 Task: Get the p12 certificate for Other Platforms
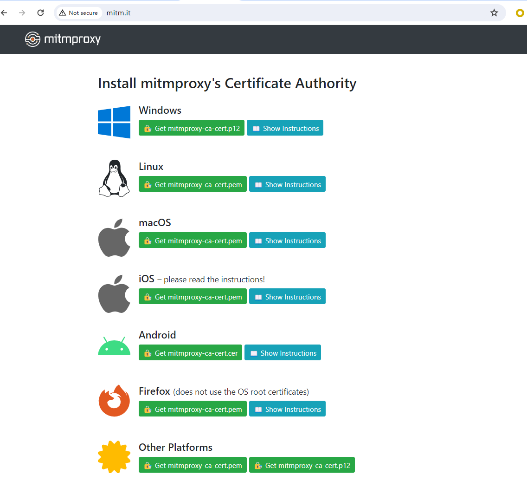click(x=302, y=465)
